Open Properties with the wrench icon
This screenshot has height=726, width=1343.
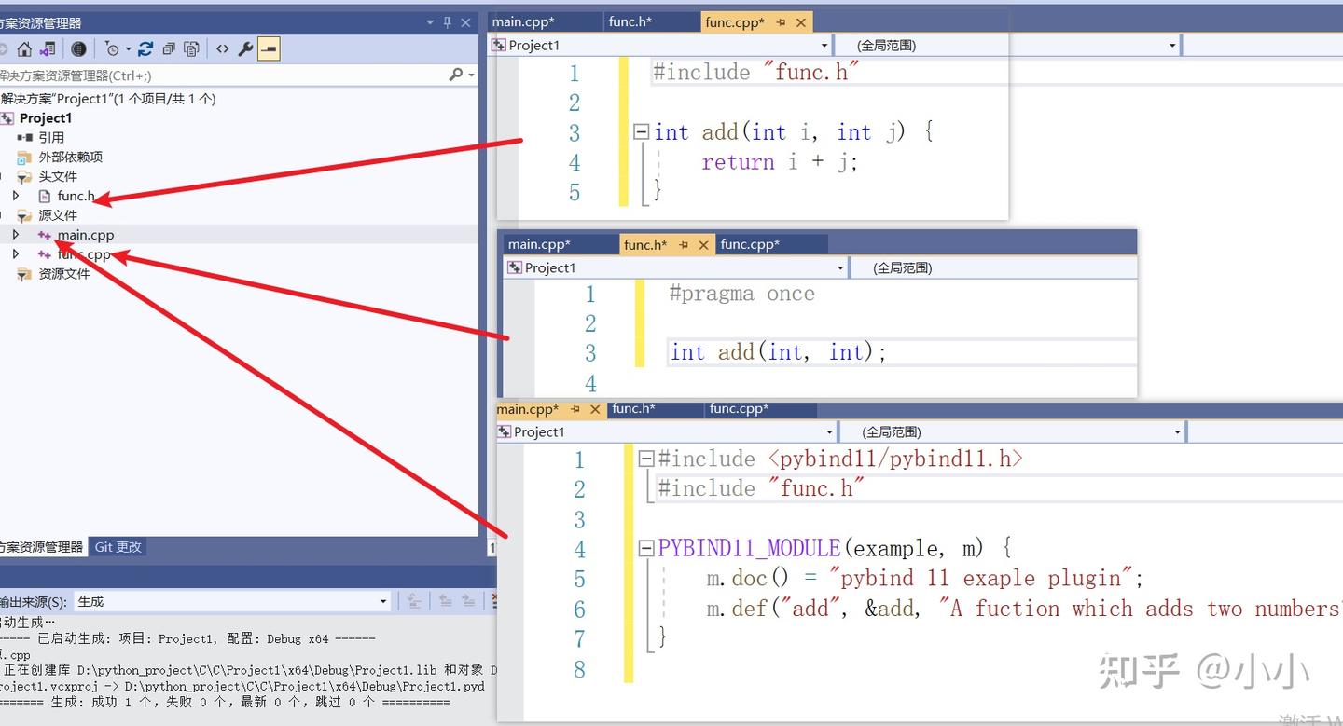245,49
